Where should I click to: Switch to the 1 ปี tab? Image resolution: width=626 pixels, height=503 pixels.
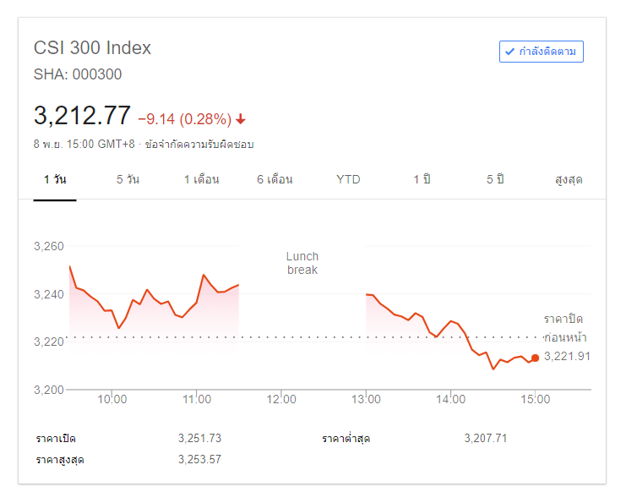tap(422, 180)
